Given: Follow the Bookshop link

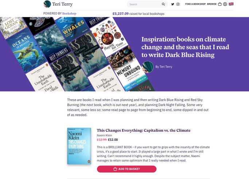Looking at the screenshot, I should pos(69,13).
